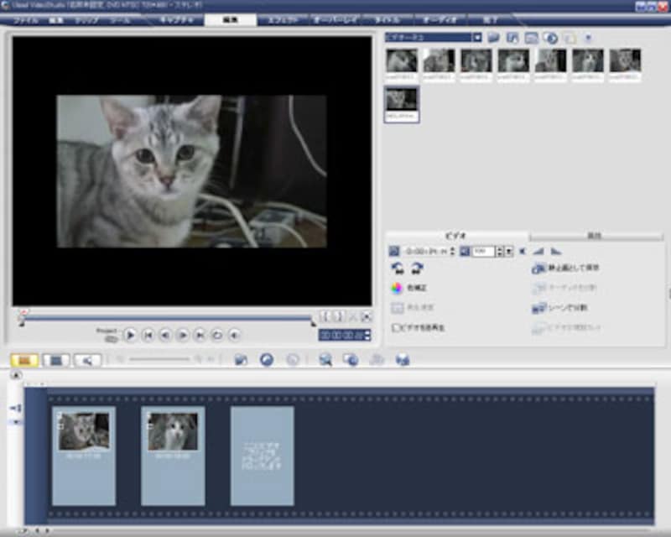Screen dimensions: 671x537
Task: Open the Audio view mode
Action: click(86, 360)
